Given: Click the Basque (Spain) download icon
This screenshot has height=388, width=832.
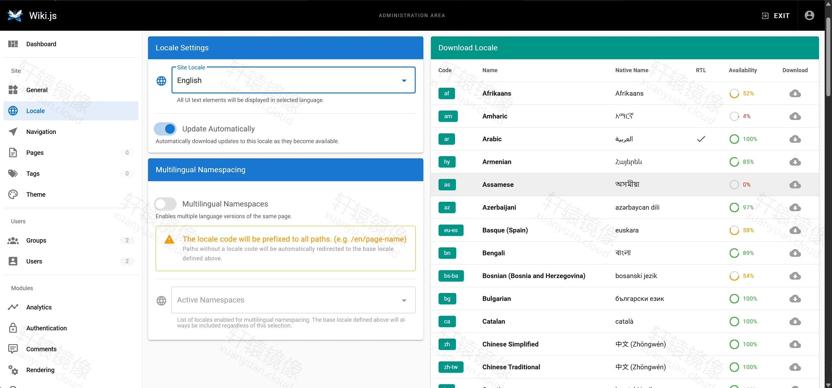Looking at the screenshot, I should coord(795,230).
